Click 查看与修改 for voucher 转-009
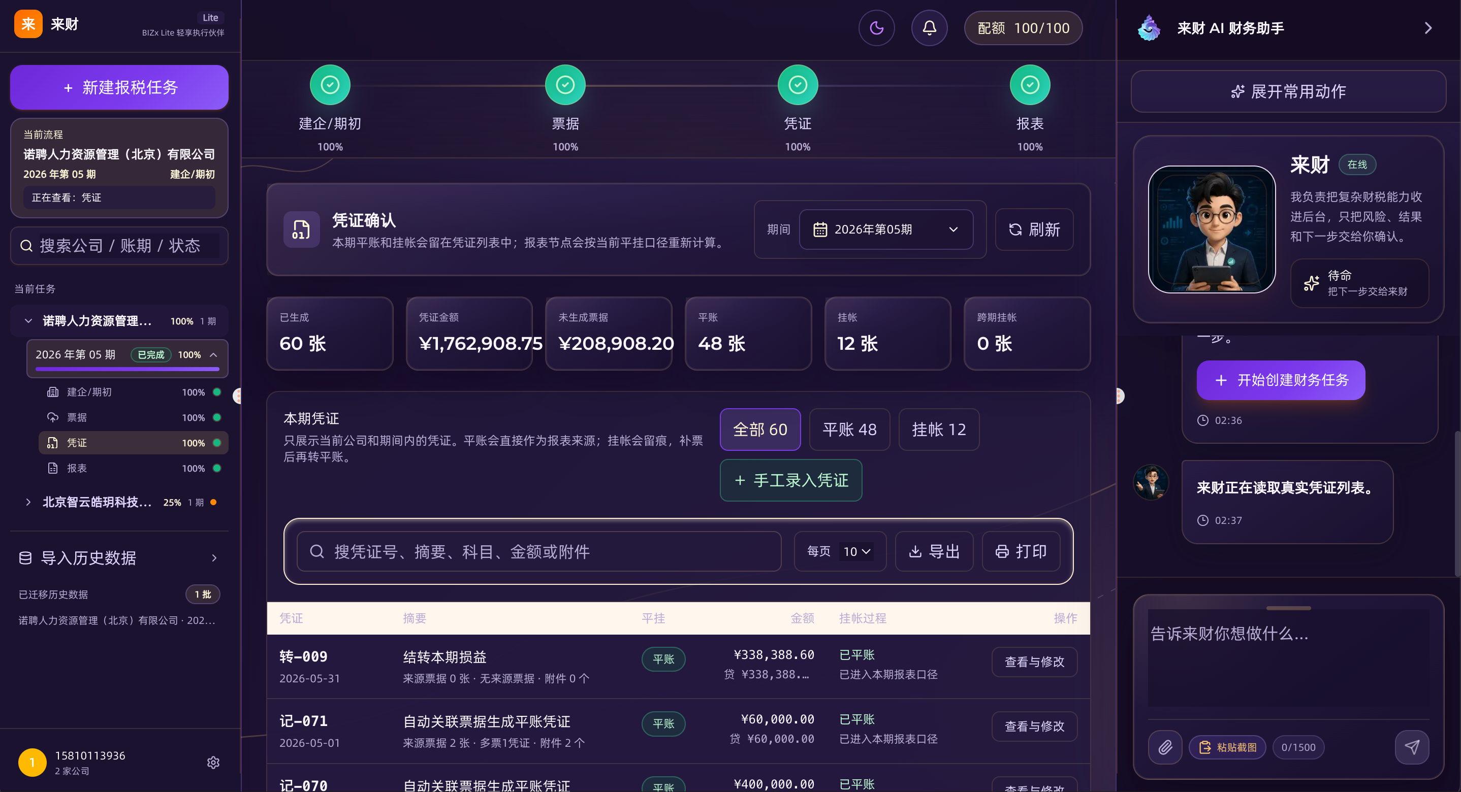 1034,662
